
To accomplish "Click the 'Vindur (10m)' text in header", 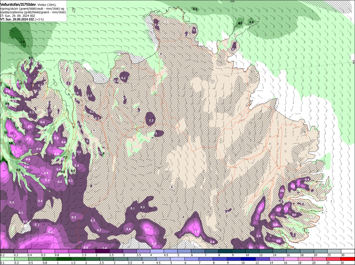I will 47,5.
